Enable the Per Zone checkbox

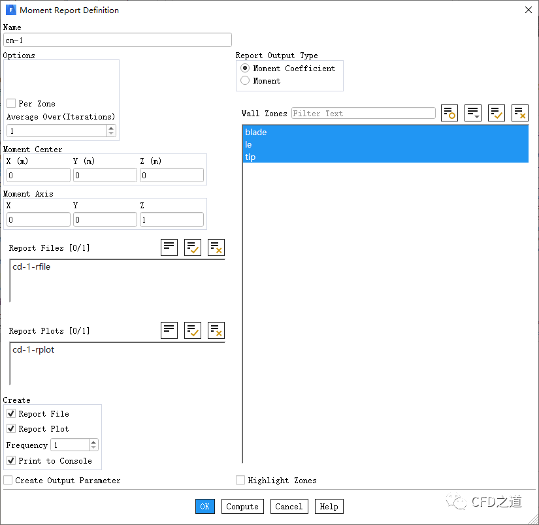click(11, 104)
